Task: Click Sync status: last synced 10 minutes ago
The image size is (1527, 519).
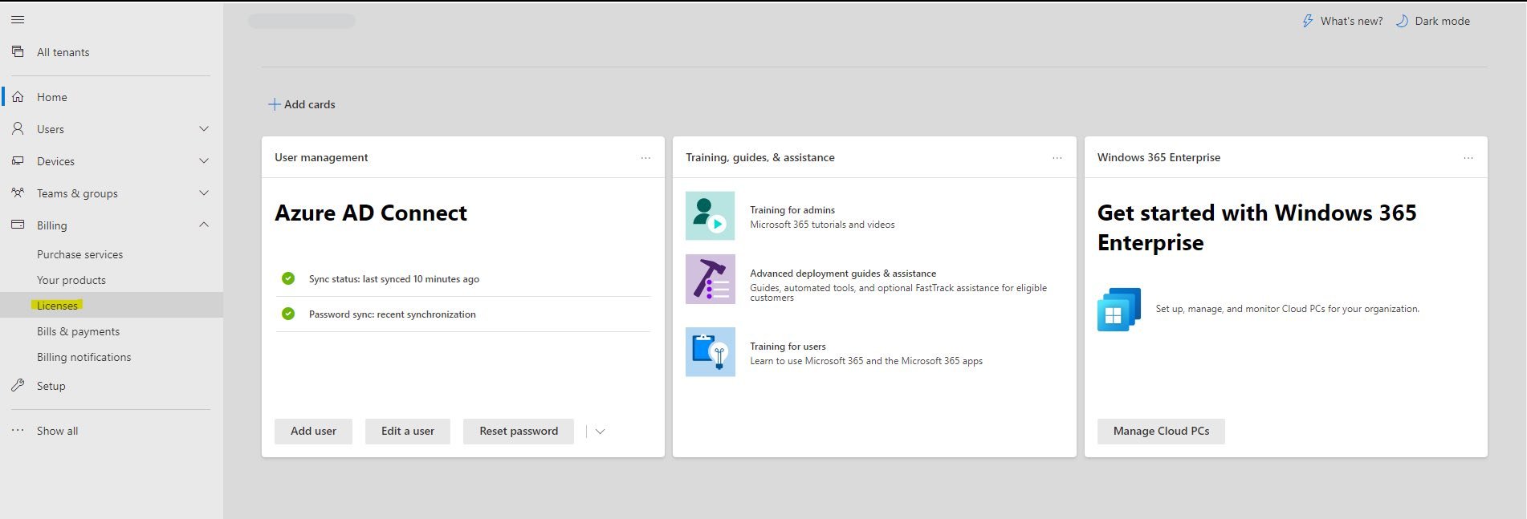Action: click(x=394, y=279)
